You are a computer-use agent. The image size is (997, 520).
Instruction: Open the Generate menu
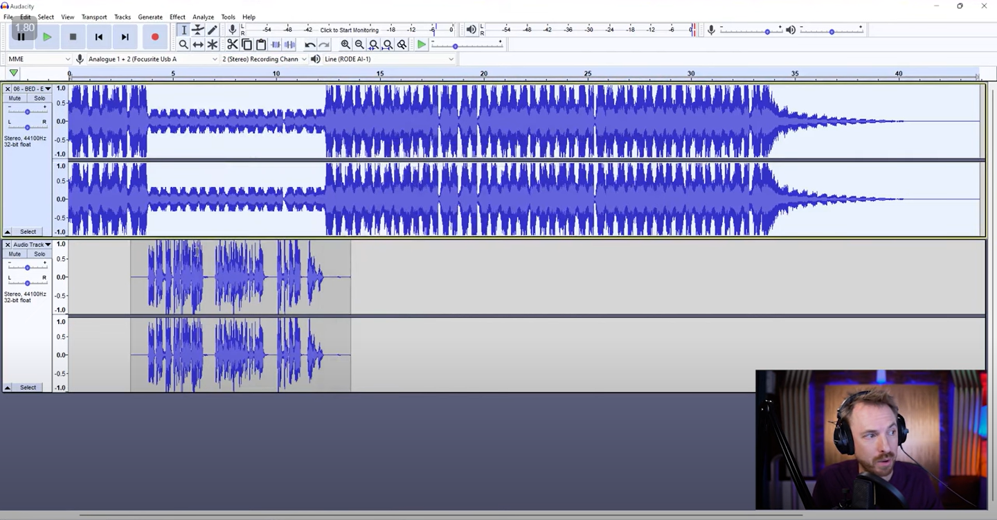coord(150,17)
